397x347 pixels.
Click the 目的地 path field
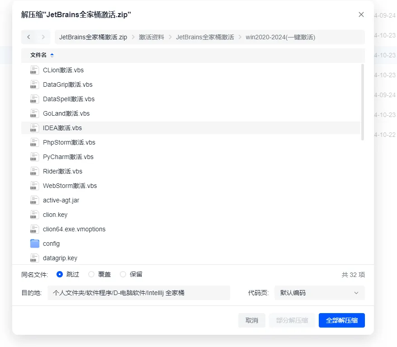[x=139, y=293]
